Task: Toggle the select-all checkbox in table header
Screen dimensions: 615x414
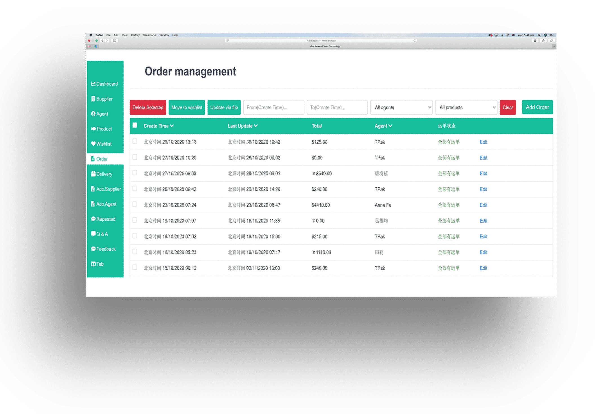Action: 135,125
